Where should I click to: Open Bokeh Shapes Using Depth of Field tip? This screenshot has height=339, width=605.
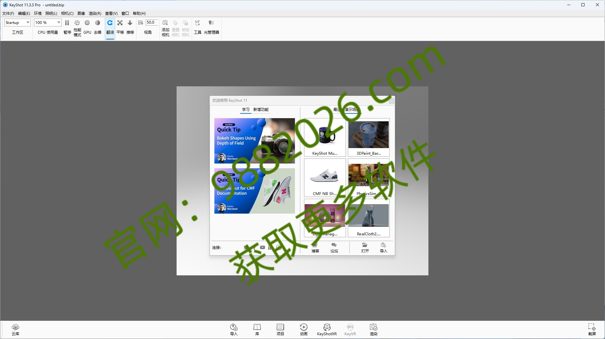(x=255, y=141)
